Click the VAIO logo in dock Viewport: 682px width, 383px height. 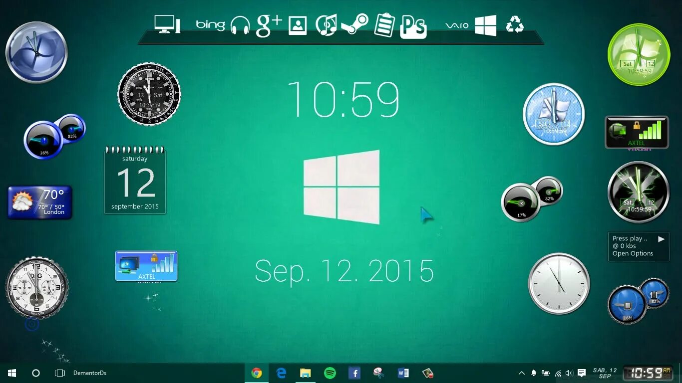coord(457,25)
